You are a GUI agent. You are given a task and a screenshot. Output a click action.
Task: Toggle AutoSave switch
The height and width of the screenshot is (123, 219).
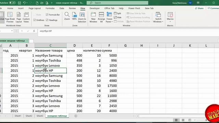coord(12,3)
